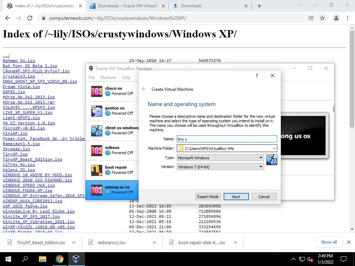Click the share page icon
The height and width of the screenshot is (266, 355).
click(x=311, y=18)
